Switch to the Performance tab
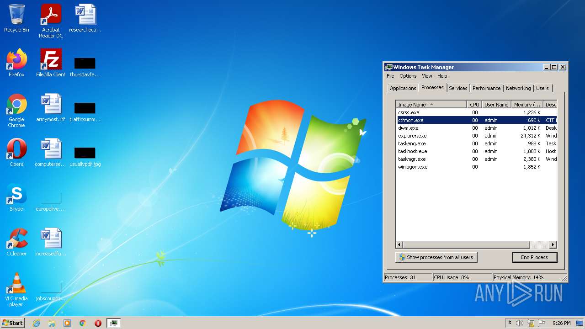The image size is (585, 329). coord(486,88)
